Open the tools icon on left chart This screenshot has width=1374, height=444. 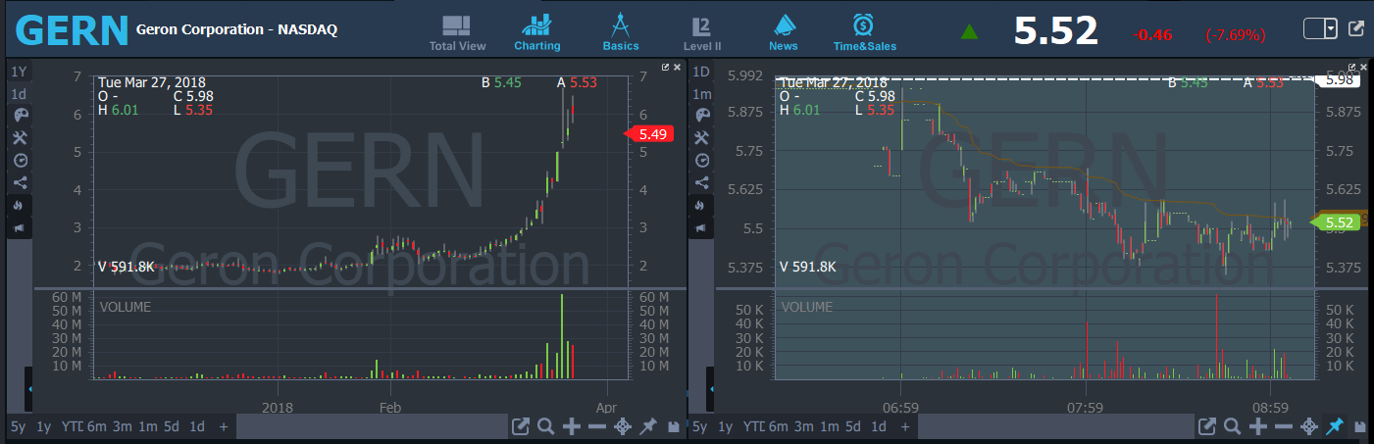[x=21, y=137]
